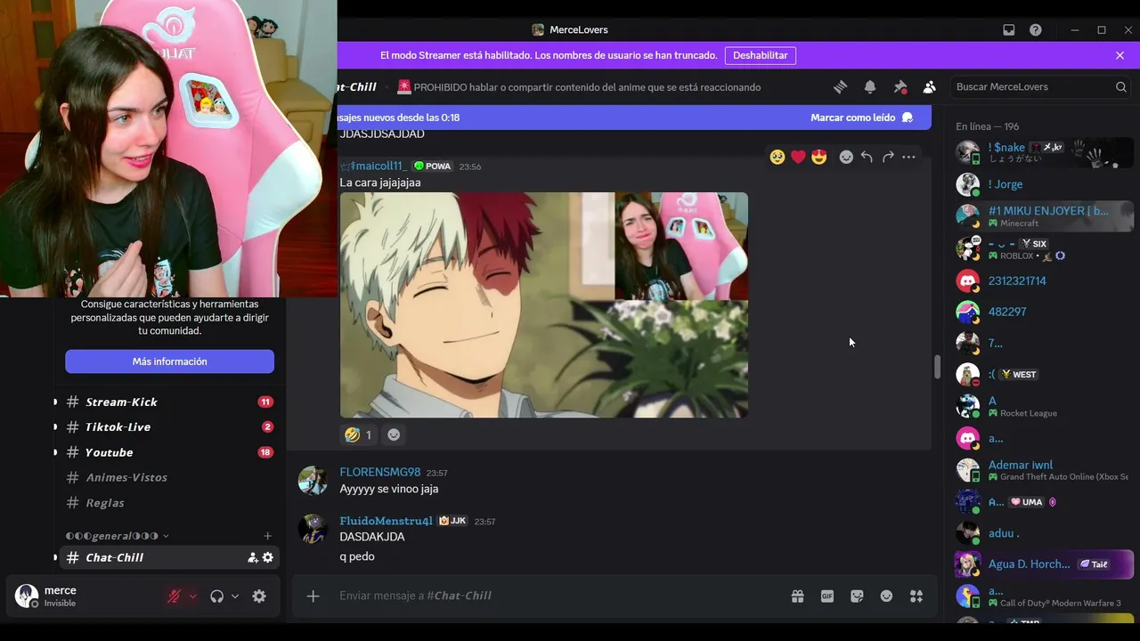Add a reaction below the image

tap(394, 434)
